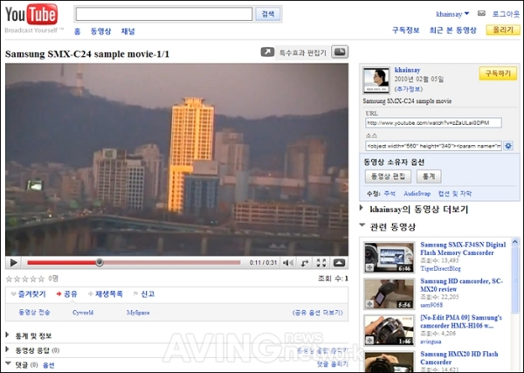Image resolution: width=524 pixels, height=373 pixels.
Task: Click inside the search text field
Action: click(x=164, y=14)
